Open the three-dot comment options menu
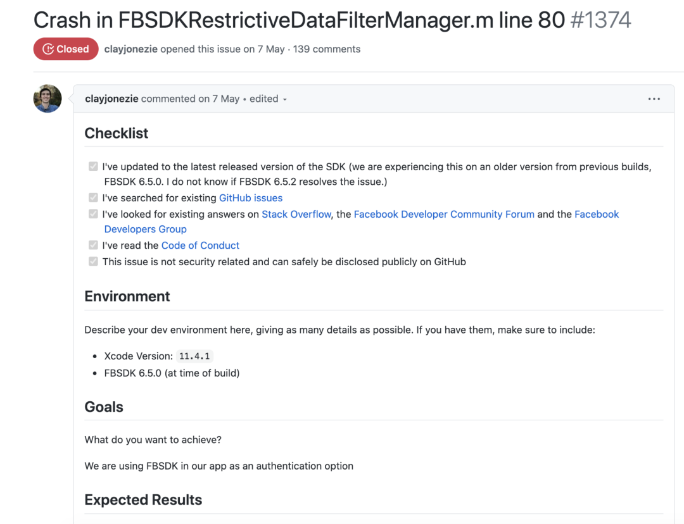 coord(654,99)
